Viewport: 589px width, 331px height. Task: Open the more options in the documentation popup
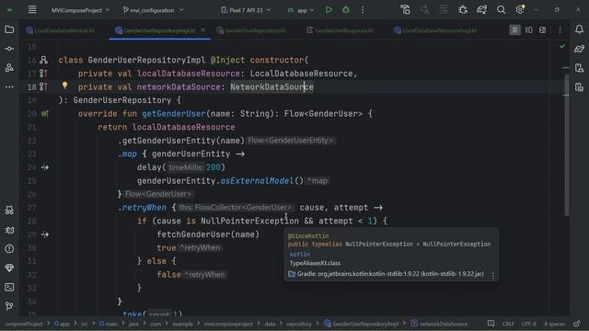(493, 275)
